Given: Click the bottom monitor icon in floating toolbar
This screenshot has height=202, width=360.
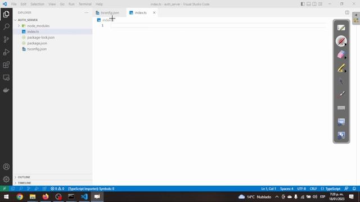Looking at the screenshot, I should [x=341, y=135].
